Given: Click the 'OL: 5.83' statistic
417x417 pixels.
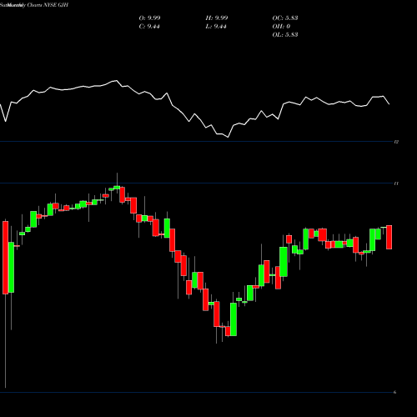Looking at the screenshot, I should 285,35.
